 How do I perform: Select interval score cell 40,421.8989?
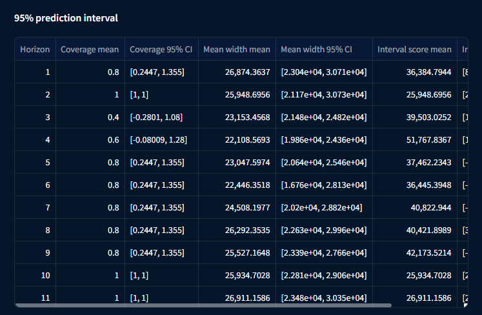415,230
